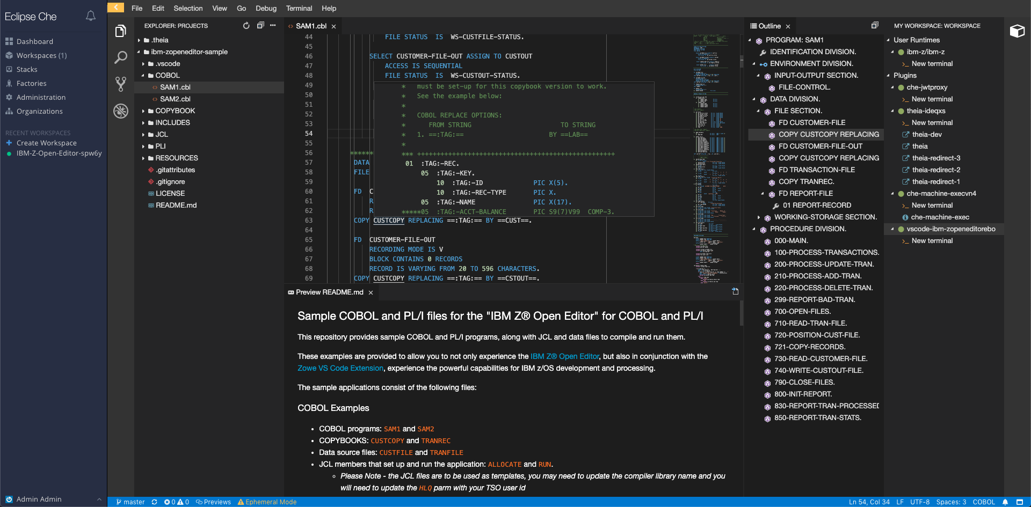The image size is (1031, 507).
Task: Open Explorer more actions ellipsis
Action: [x=273, y=25]
